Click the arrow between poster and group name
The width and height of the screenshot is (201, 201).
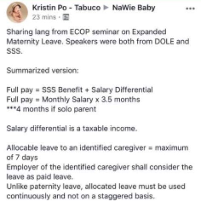coord(106,8)
